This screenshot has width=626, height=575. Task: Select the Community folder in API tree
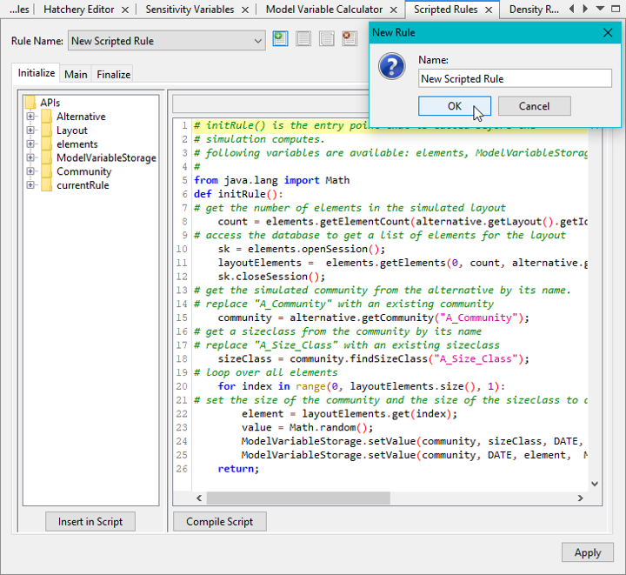click(83, 171)
